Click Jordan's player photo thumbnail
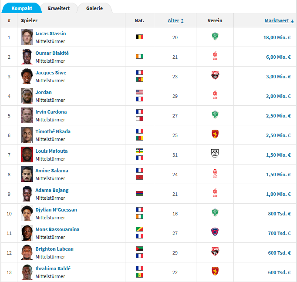The height and width of the screenshot is (282, 297). 27,96
